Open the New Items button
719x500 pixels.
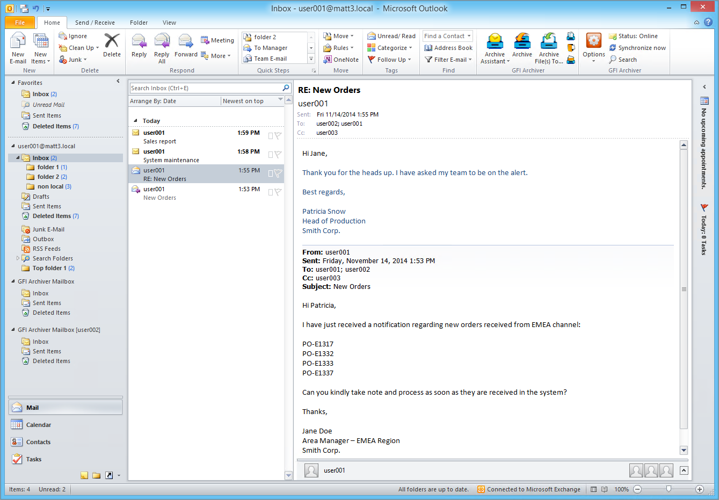[41, 48]
